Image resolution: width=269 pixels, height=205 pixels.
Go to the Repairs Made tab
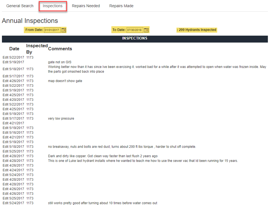(x=121, y=6)
